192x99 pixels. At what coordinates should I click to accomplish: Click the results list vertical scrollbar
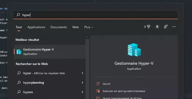pos(87,69)
